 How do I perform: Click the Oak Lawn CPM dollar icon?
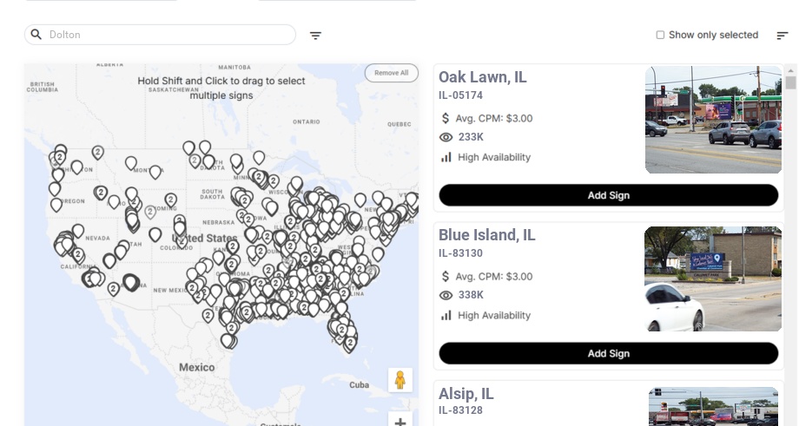click(446, 118)
